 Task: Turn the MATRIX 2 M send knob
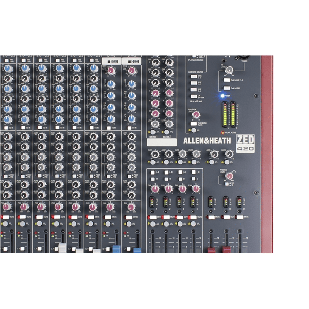pos(169,113)
